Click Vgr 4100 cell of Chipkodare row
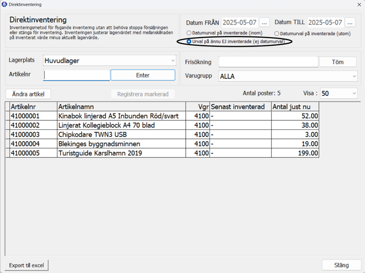 (x=197, y=134)
